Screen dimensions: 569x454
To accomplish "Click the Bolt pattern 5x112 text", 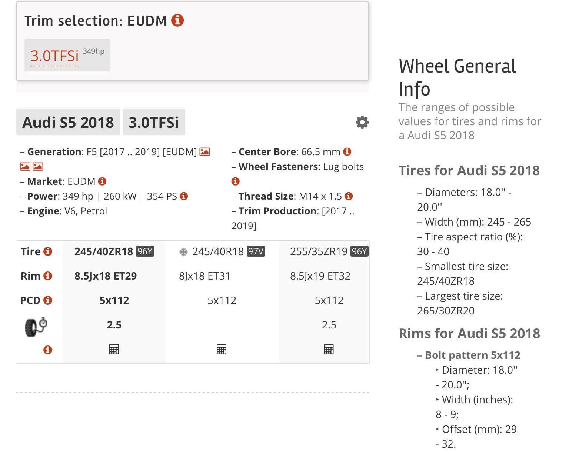I will [x=472, y=355].
